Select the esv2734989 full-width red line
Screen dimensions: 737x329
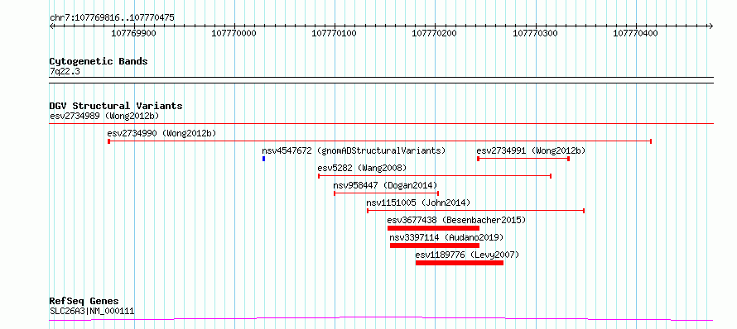pos(381,124)
